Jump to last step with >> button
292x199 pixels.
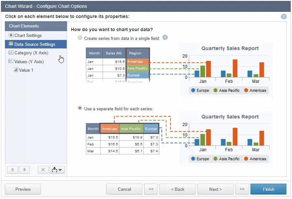(x=242, y=189)
